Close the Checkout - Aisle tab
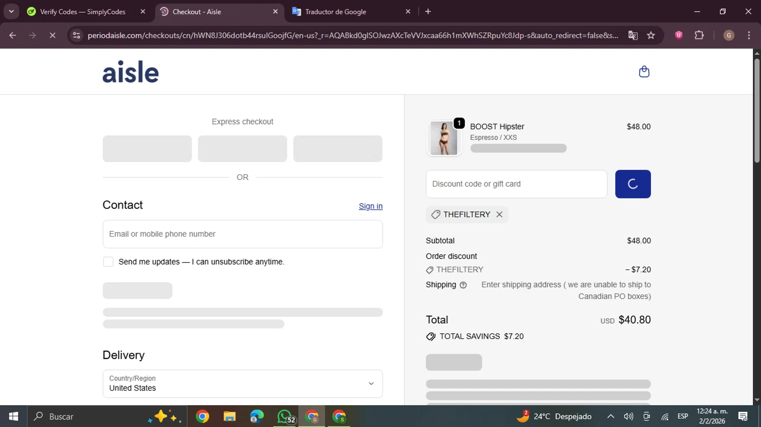Viewport: 761px width, 427px height. 275,12
